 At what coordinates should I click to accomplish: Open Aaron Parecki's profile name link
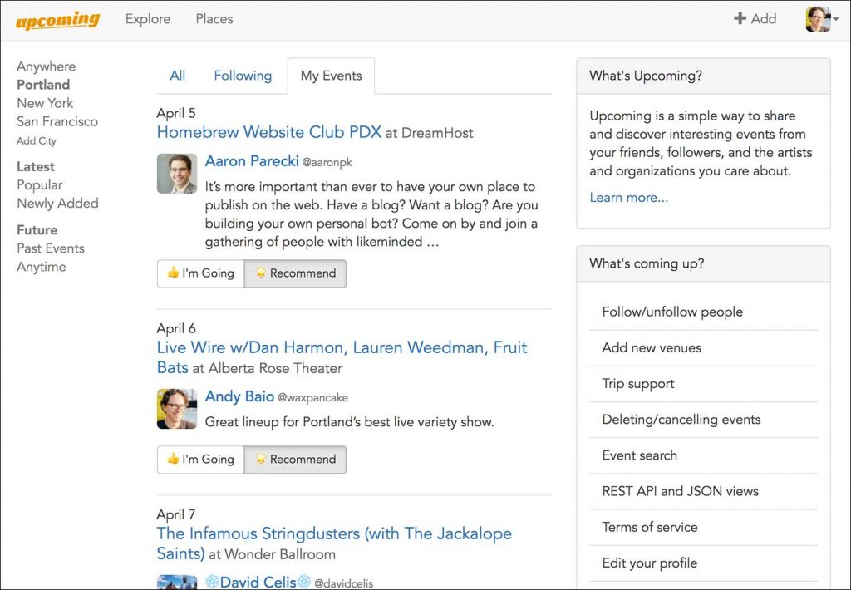[x=252, y=161]
